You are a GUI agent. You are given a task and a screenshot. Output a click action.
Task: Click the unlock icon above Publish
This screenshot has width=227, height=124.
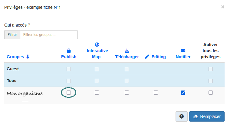tap(69, 50)
